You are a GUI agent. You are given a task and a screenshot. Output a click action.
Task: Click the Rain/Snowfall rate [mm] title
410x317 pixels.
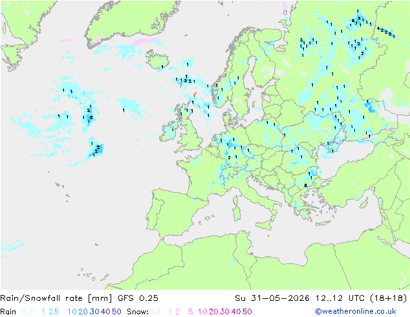coord(56,298)
